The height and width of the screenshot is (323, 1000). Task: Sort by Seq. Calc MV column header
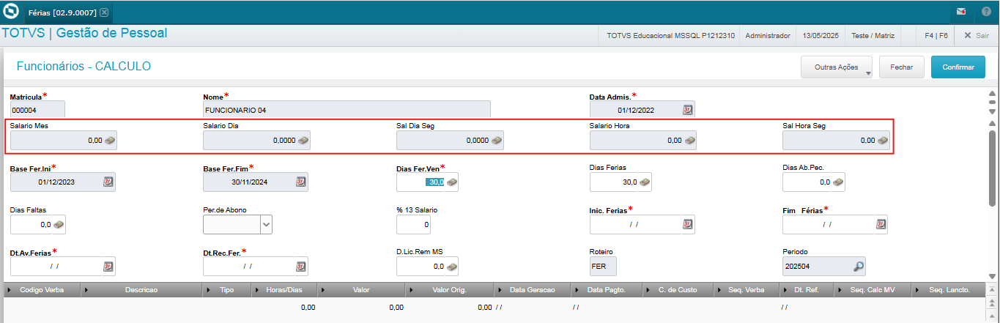click(x=873, y=290)
